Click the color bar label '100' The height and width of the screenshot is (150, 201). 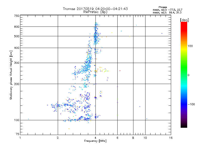[190, 46]
